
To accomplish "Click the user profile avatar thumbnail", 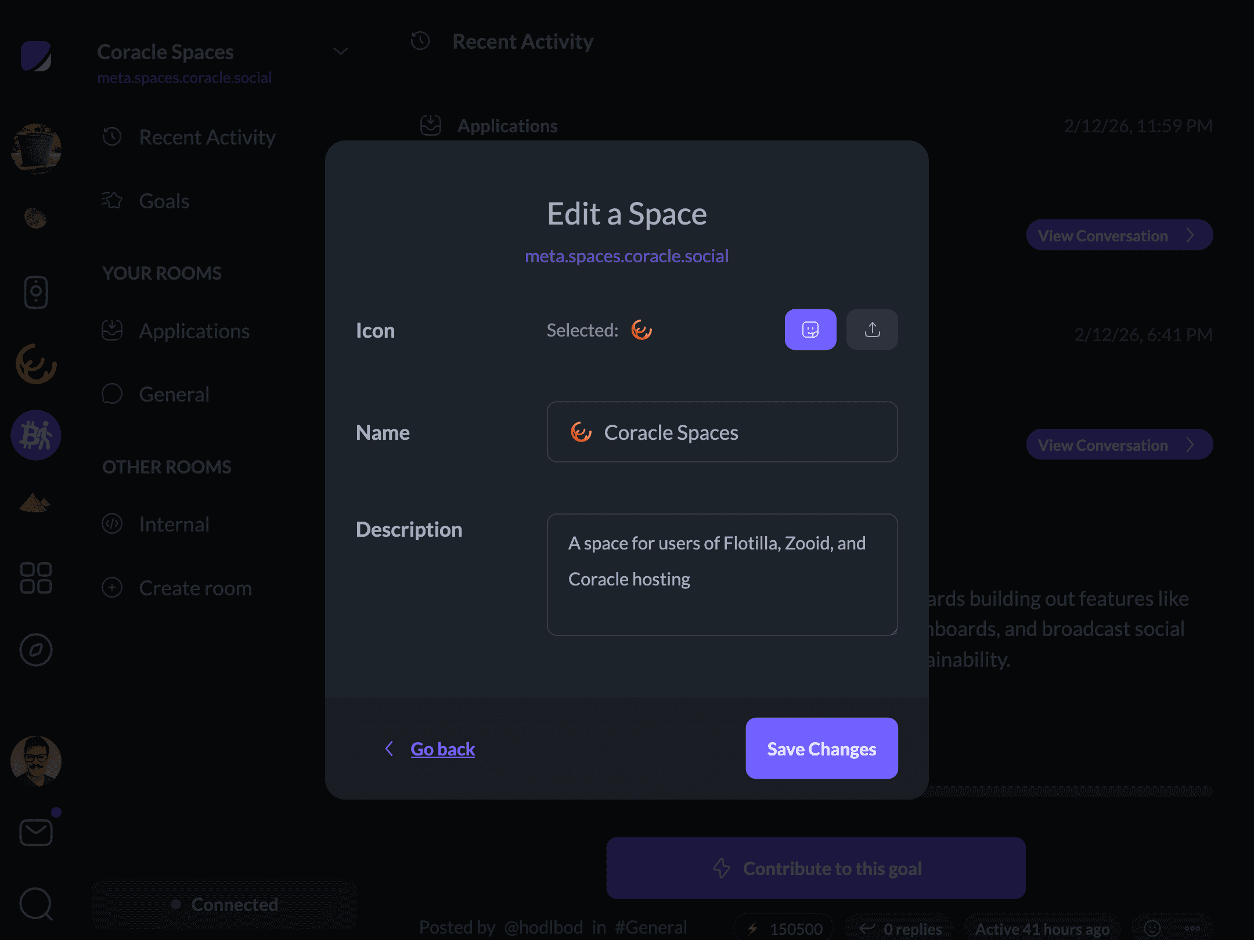I will (36, 761).
